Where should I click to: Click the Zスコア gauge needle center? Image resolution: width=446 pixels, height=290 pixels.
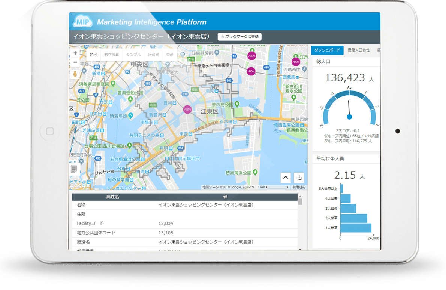click(x=350, y=117)
